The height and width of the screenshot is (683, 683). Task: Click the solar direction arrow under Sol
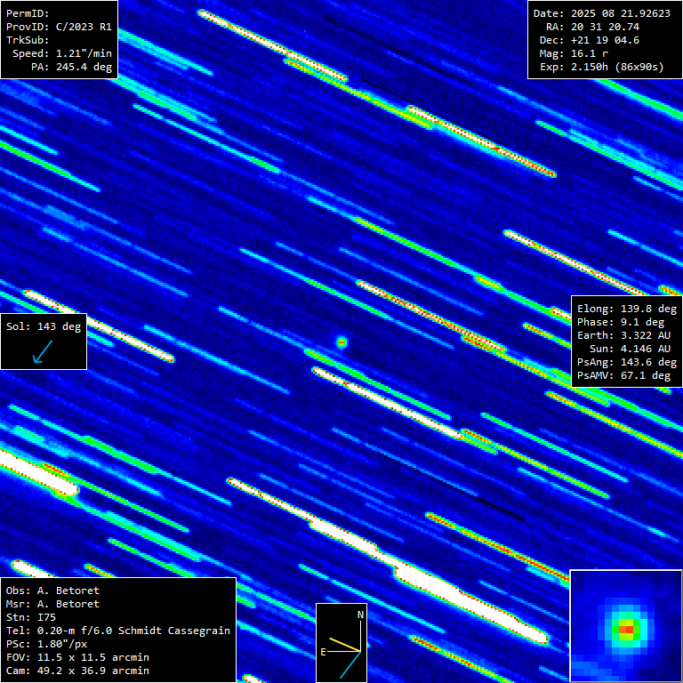(x=43, y=351)
